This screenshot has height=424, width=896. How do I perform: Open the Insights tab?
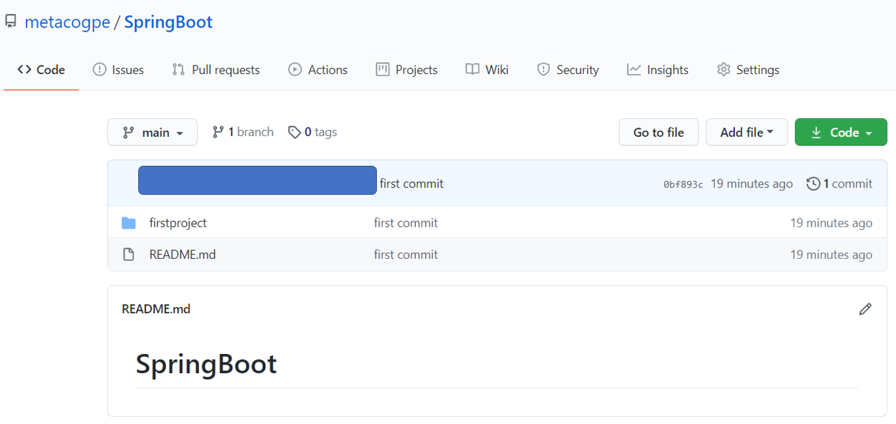[x=658, y=69]
